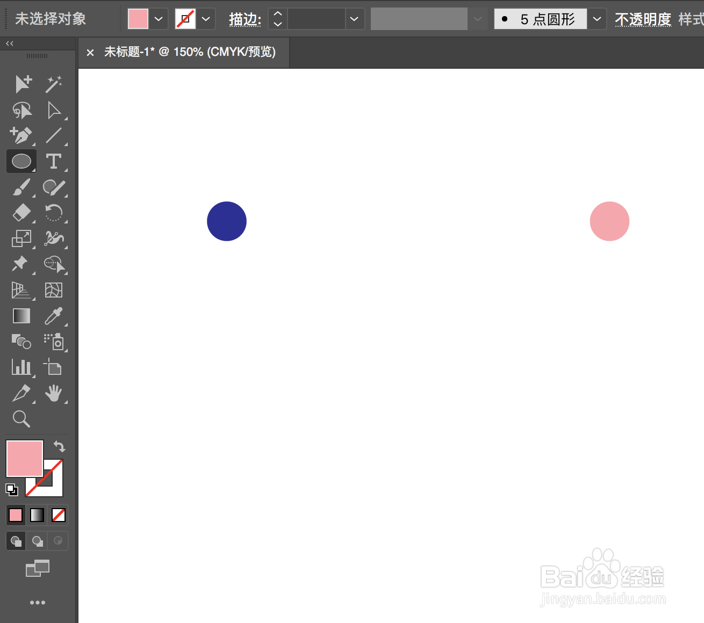
Task: Open stroke weight dropdown list
Action: (x=354, y=19)
